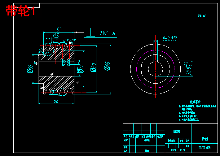Select the 13.5 dimension text
The height and width of the screenshot is (156, 220).
66,63
